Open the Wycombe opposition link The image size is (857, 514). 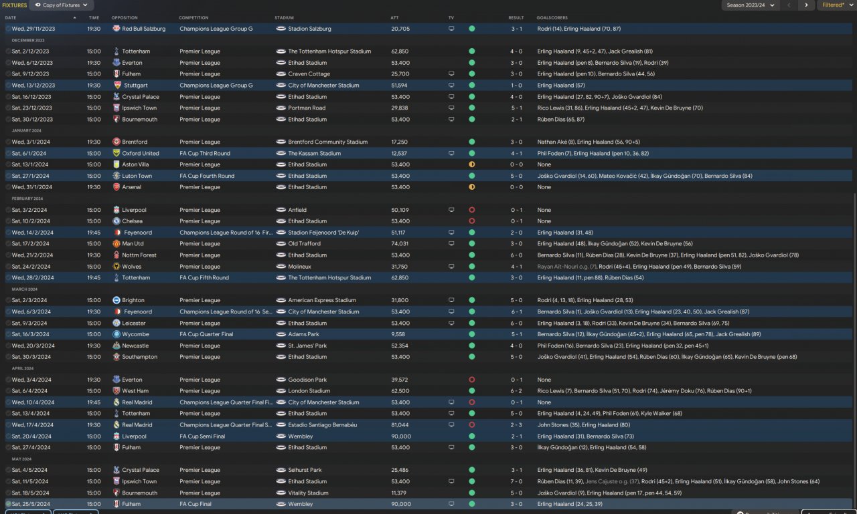coord(135,334)
